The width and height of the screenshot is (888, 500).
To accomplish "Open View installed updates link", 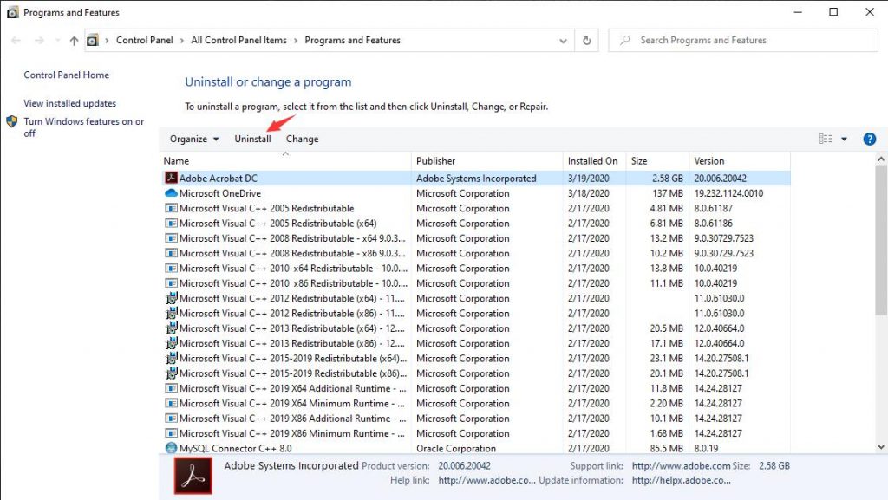I will (x=69, y=103).
